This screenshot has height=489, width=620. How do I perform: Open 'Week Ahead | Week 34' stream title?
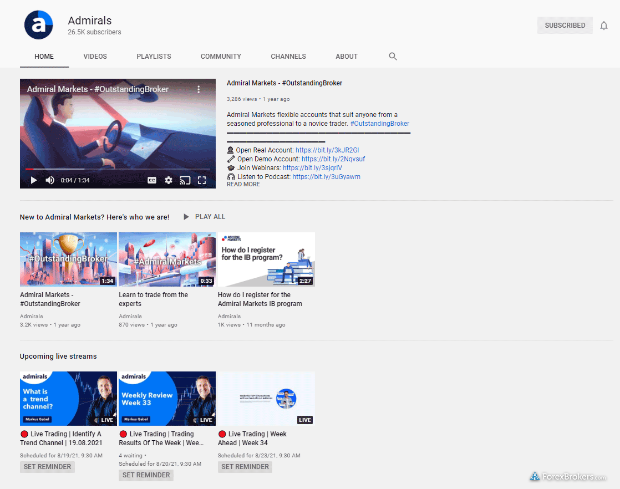coord(252,439)
